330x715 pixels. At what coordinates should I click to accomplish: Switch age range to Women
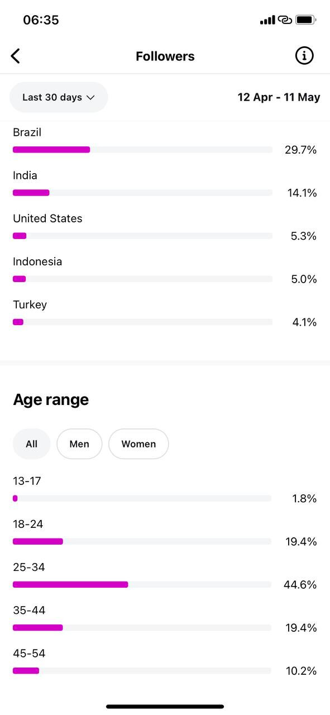point(138,444)
